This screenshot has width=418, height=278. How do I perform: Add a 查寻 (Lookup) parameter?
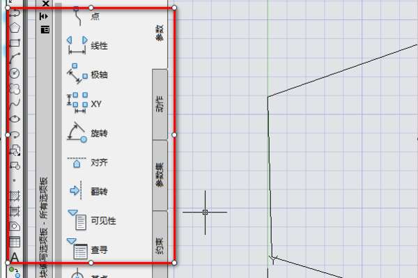[x=88, y=249]
